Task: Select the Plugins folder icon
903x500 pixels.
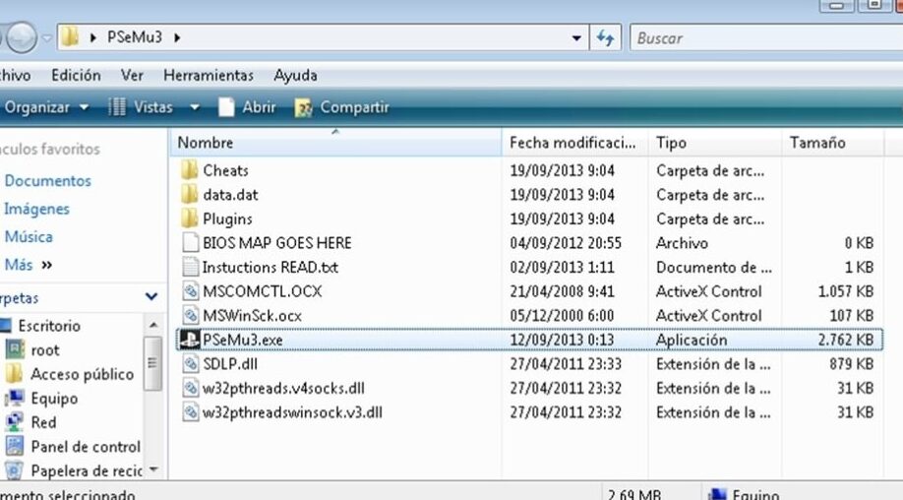Action: 189,219
